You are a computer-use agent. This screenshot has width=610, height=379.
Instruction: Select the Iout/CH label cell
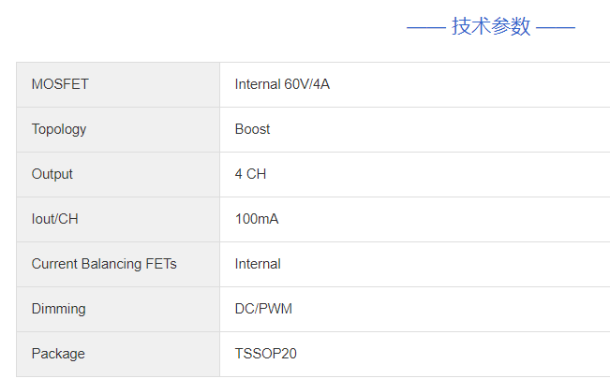click(54, 219)
